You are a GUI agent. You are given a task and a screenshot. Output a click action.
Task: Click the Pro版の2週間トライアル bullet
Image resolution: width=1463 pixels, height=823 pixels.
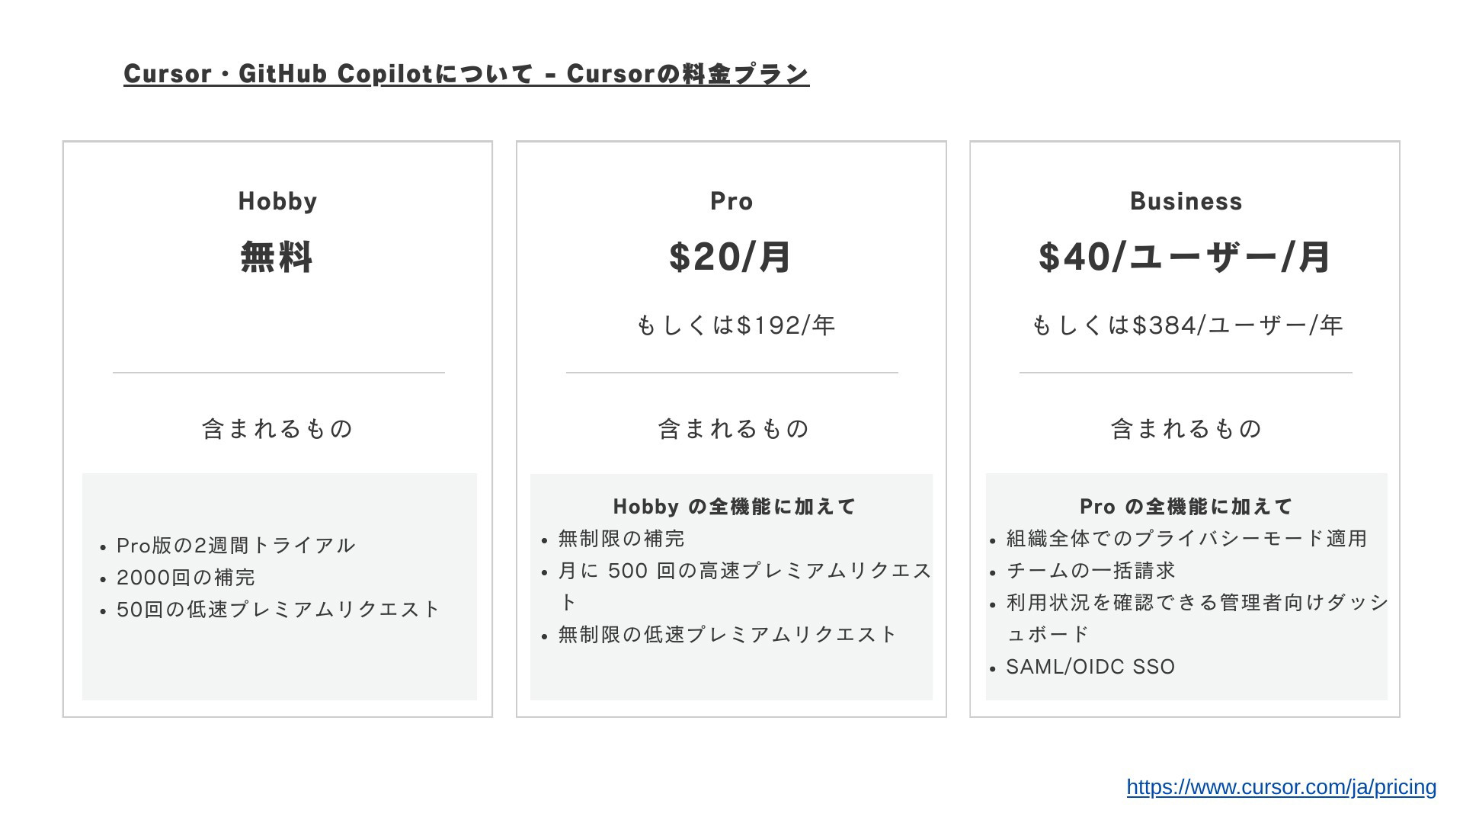pyautogui.click(x=235, y=546)
